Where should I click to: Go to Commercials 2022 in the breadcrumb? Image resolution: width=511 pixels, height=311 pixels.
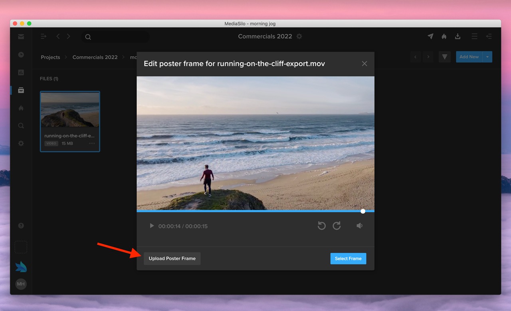(95, 57)
